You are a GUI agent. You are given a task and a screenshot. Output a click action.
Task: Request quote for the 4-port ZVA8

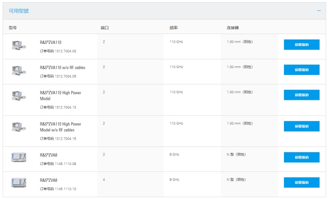point(301,183)
